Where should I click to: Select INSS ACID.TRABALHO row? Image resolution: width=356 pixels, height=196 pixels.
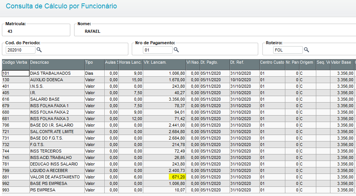click(178, 157)
